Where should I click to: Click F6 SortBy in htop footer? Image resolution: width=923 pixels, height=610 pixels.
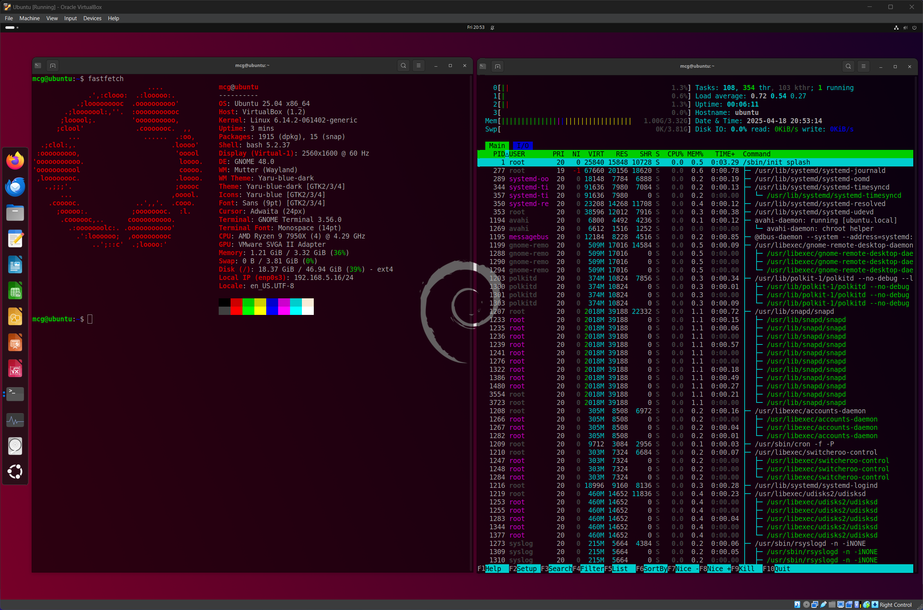(x=655, y=569)
